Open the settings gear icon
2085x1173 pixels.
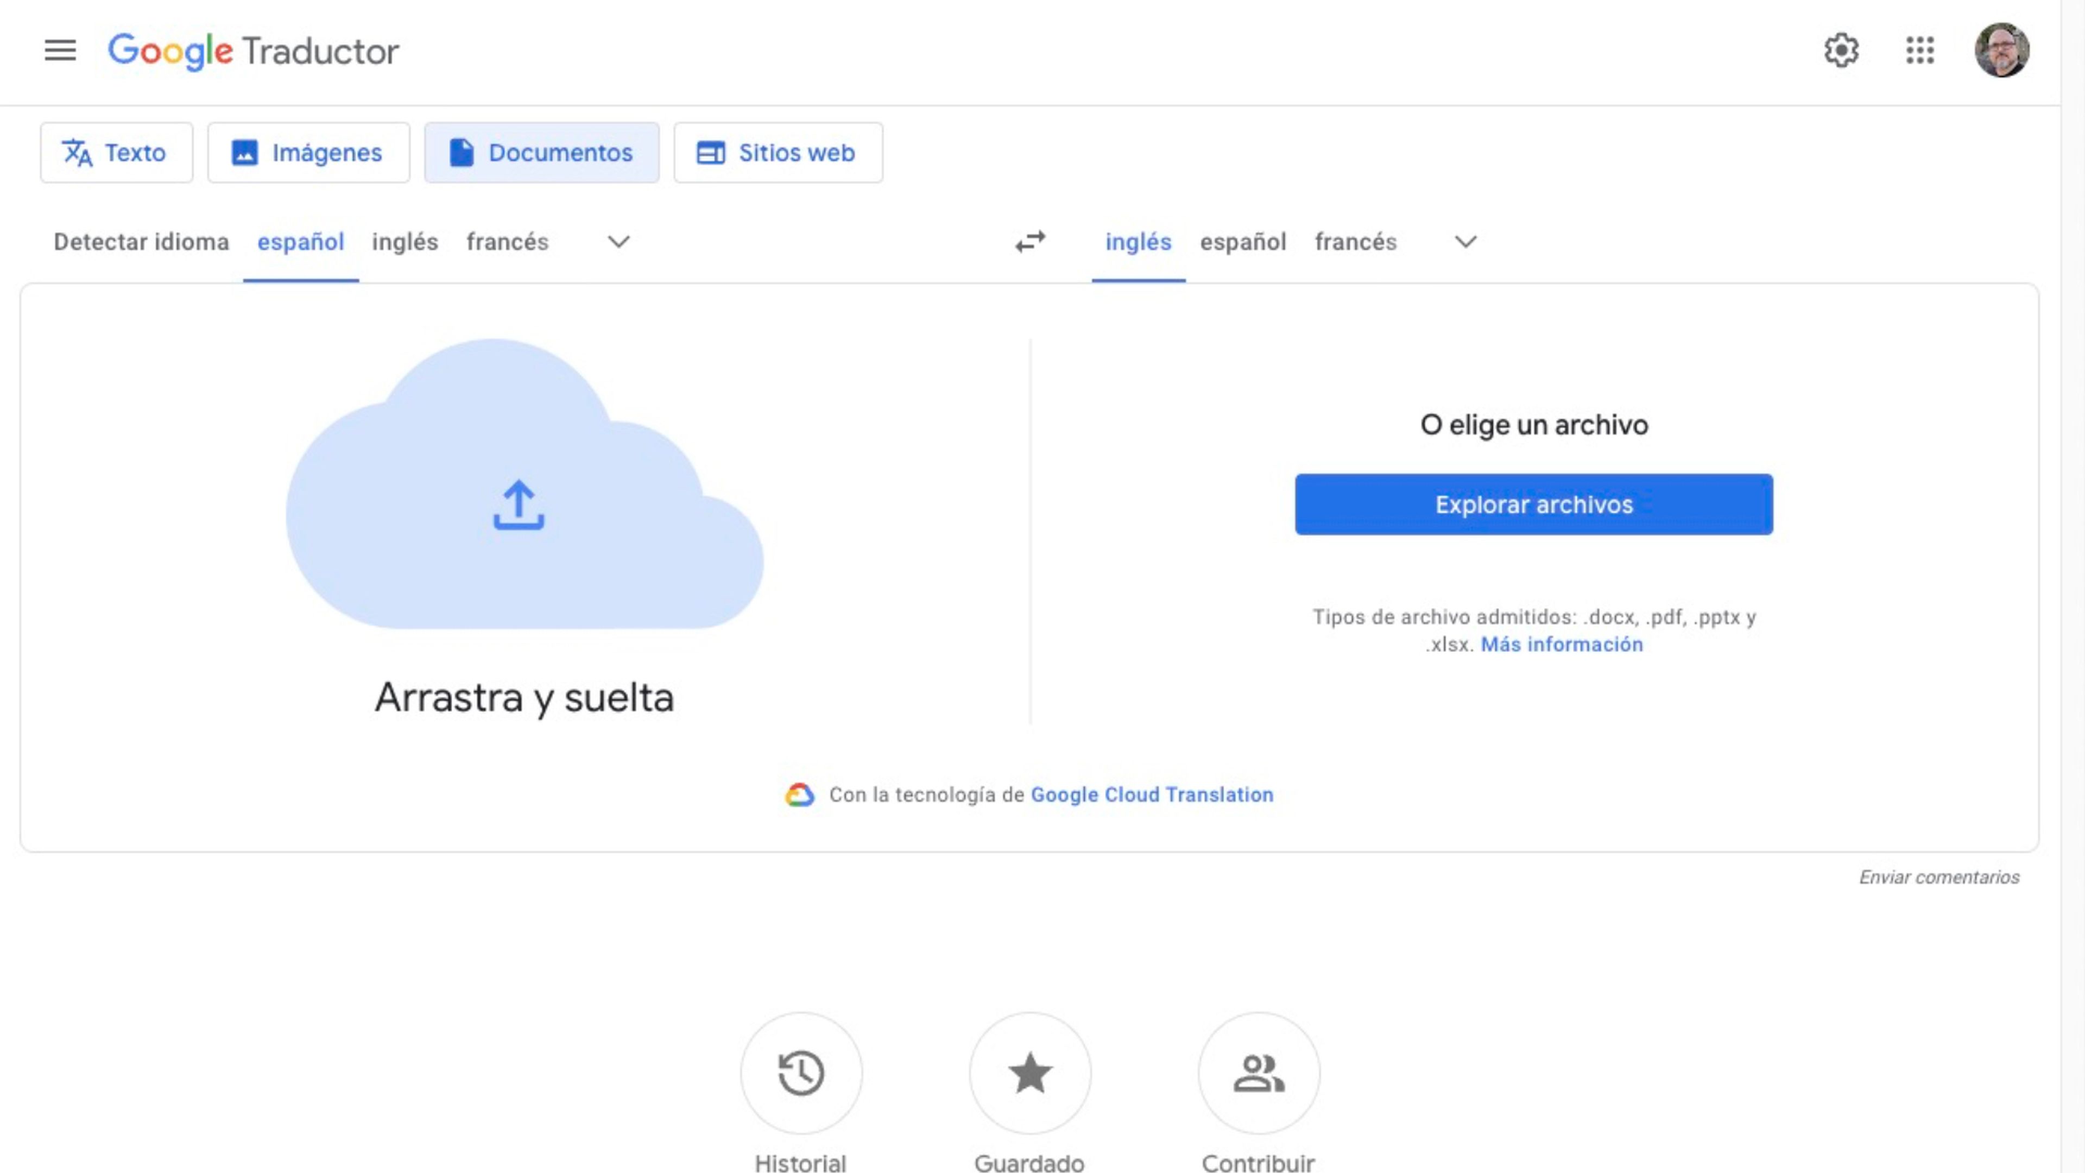click(x=1841, y=51)
